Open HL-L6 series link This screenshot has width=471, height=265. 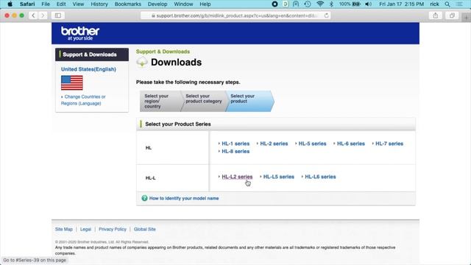(x=320, y=177)
